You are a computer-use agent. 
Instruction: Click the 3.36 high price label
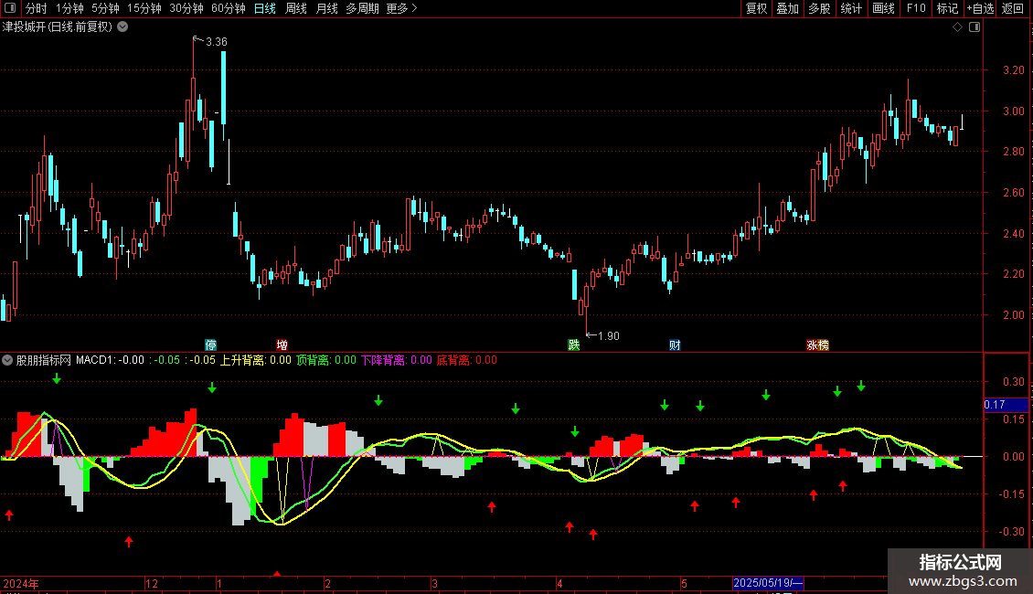(216, 42)
